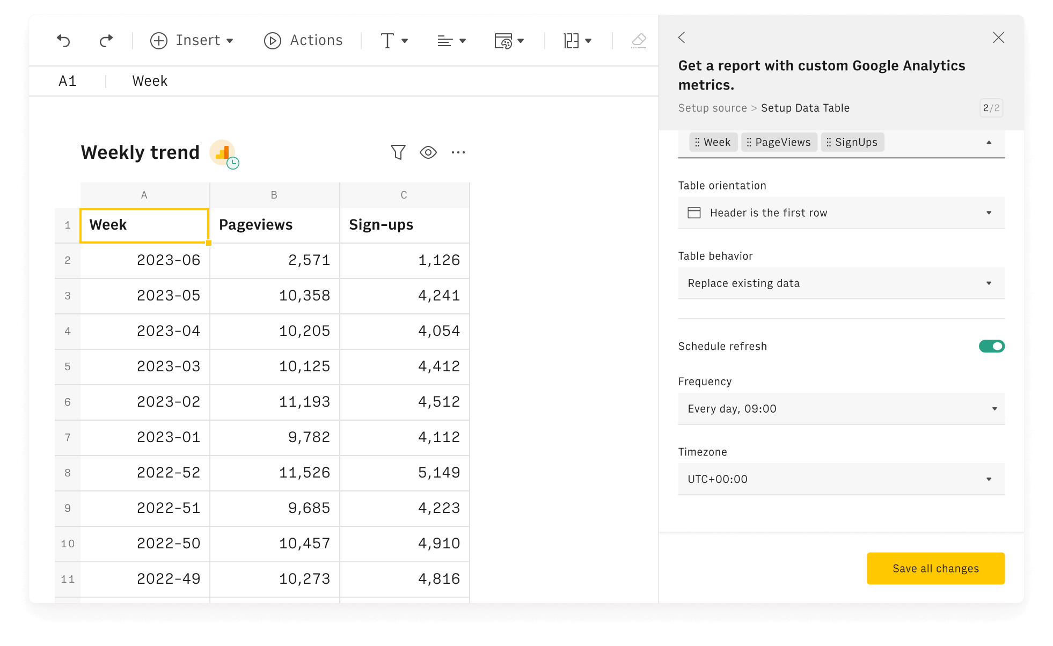The height and width of the screenshot is (646, 1053).
Task: Click the filter funnel icon
Action: pos(398,152)
